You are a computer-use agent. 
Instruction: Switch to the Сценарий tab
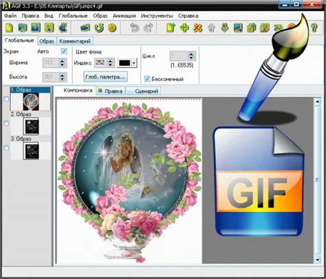(146, 91)
